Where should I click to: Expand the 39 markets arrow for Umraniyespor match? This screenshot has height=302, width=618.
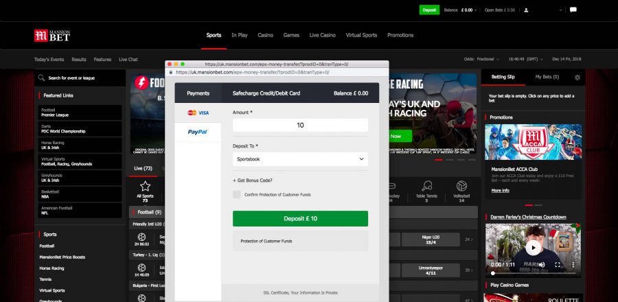tap(468, 270)
